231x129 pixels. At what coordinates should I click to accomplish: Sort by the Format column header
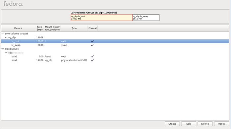click(92, 28)
